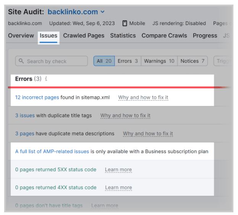Open fix help for duplicate title tags
Screen dimensions: 238x215
pyautogui.click(x=125, y=116)
